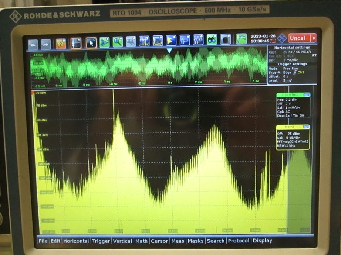341x255 pixels.
Task: Click the -70 dBm axis label
Action: tap(41, 93)
